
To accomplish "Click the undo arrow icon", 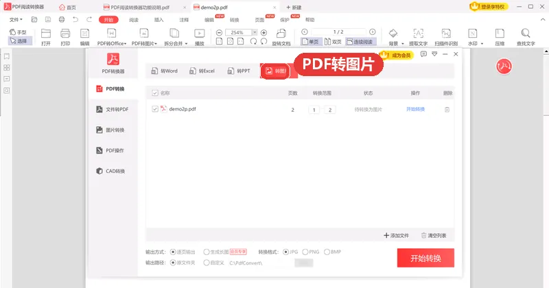I will pos(75,20).
